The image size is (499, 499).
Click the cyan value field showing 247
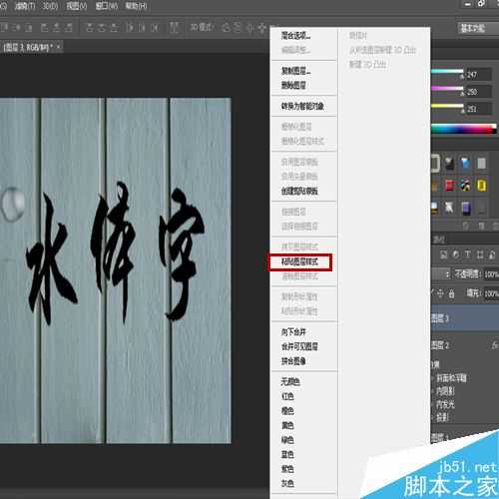[478, 75]
